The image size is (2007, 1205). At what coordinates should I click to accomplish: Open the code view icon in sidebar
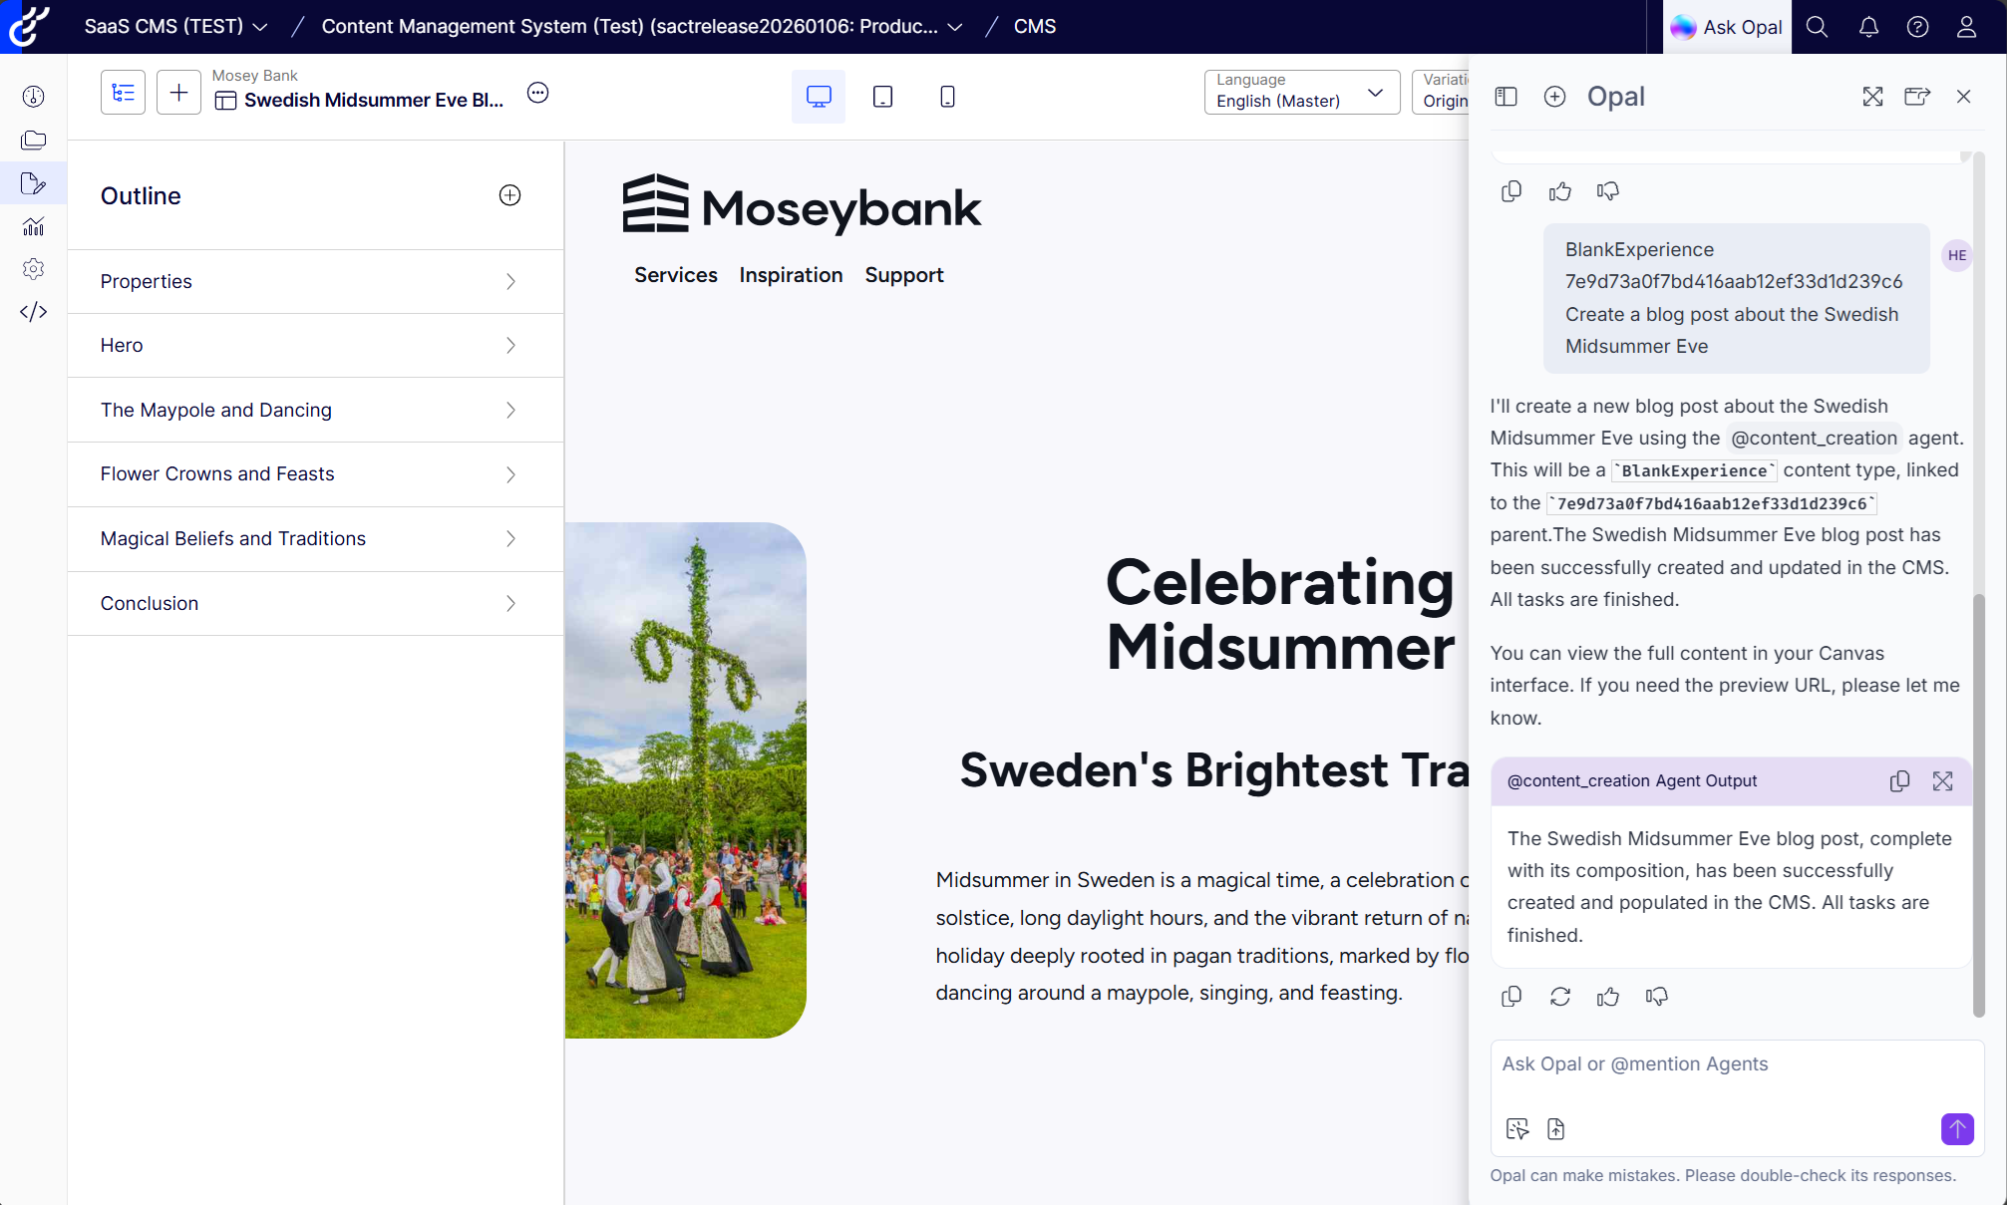[33, 311]
